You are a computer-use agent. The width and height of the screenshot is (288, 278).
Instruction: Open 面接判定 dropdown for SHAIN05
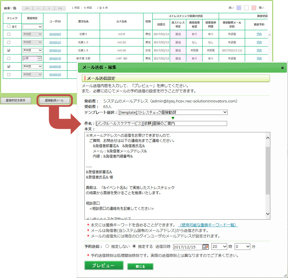[32, 34]
